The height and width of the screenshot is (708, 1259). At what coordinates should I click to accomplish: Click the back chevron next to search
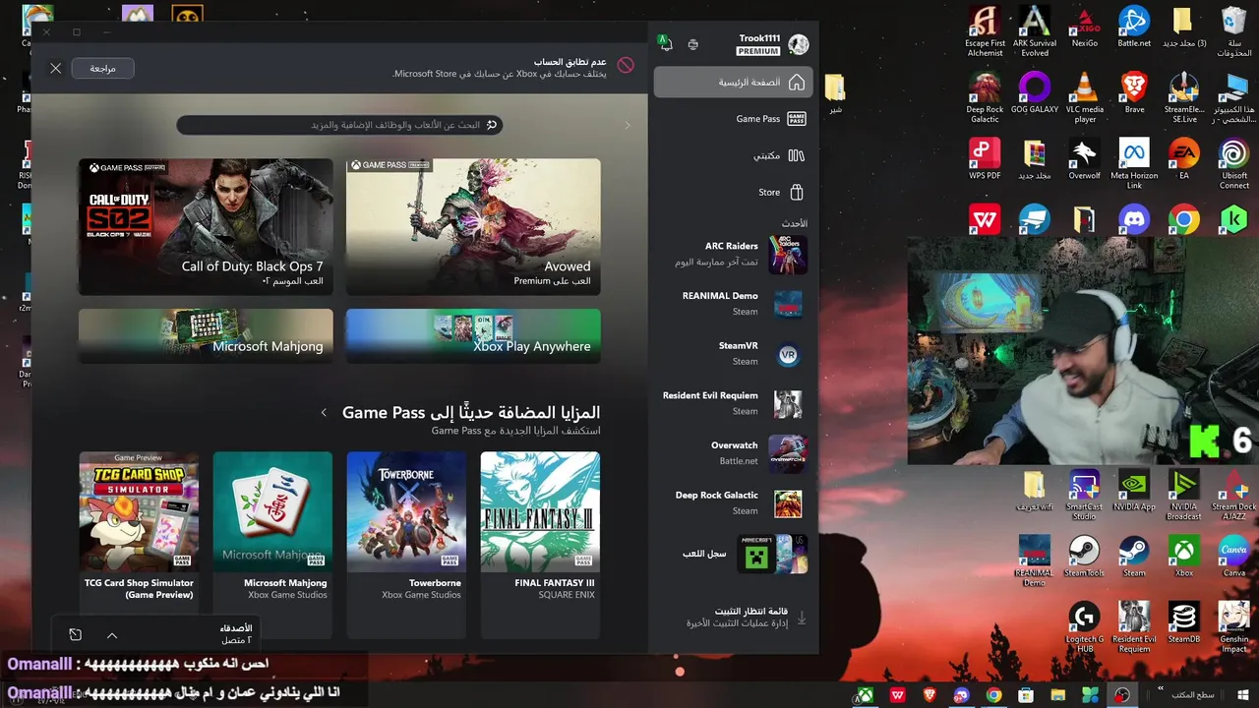(628, 125)
